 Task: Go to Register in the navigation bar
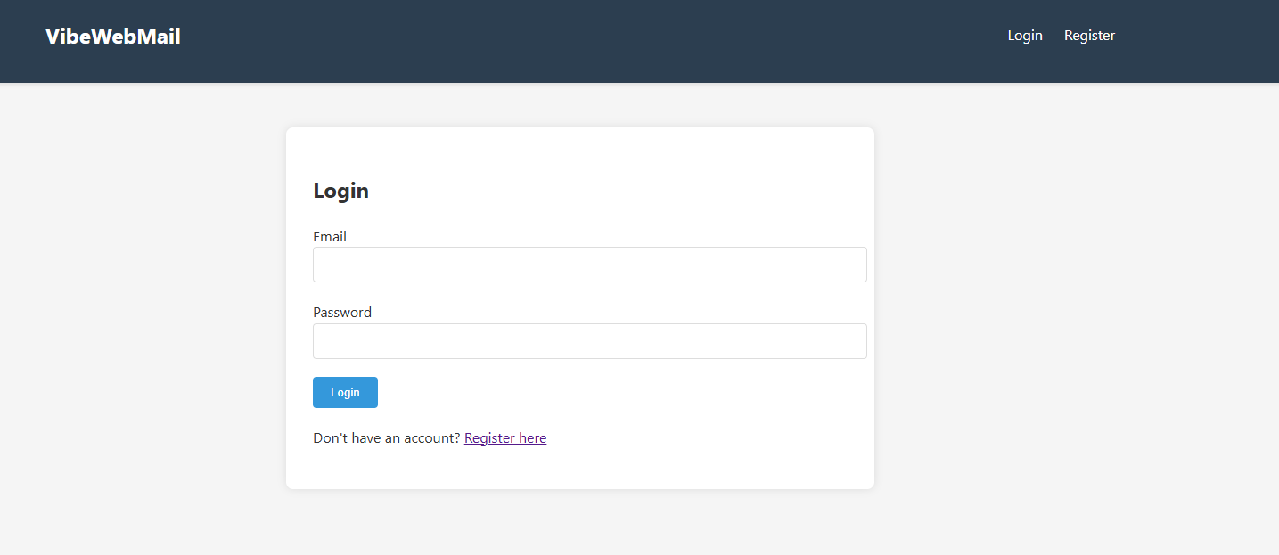click(x=1089, y=36)
